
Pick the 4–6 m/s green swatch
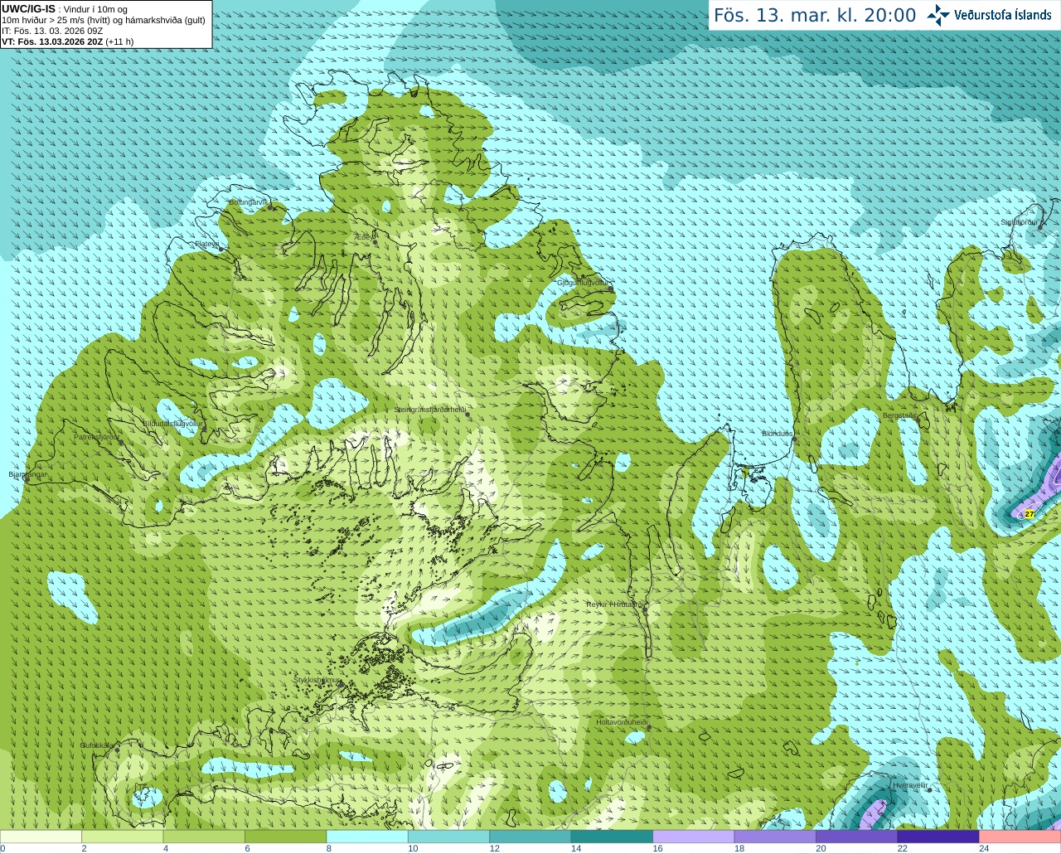pos(204,837)
